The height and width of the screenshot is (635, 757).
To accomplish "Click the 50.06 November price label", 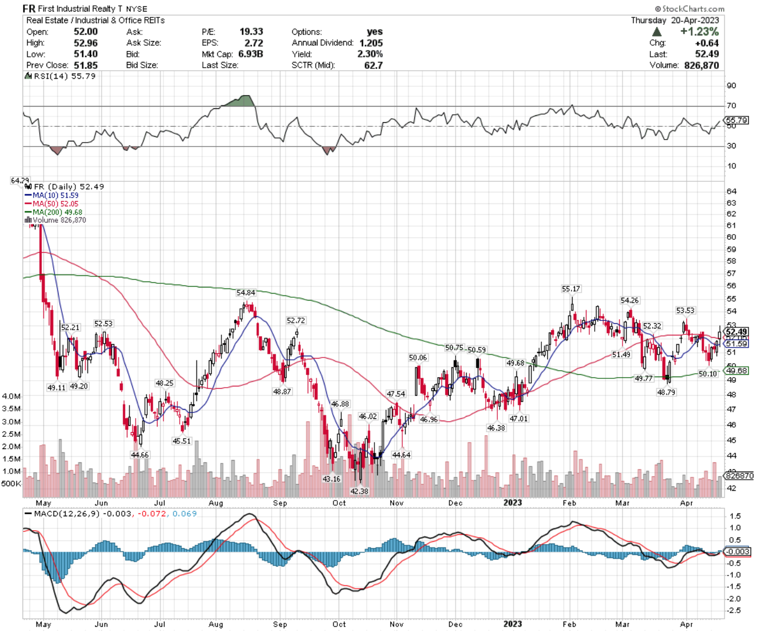I will 418,357.
